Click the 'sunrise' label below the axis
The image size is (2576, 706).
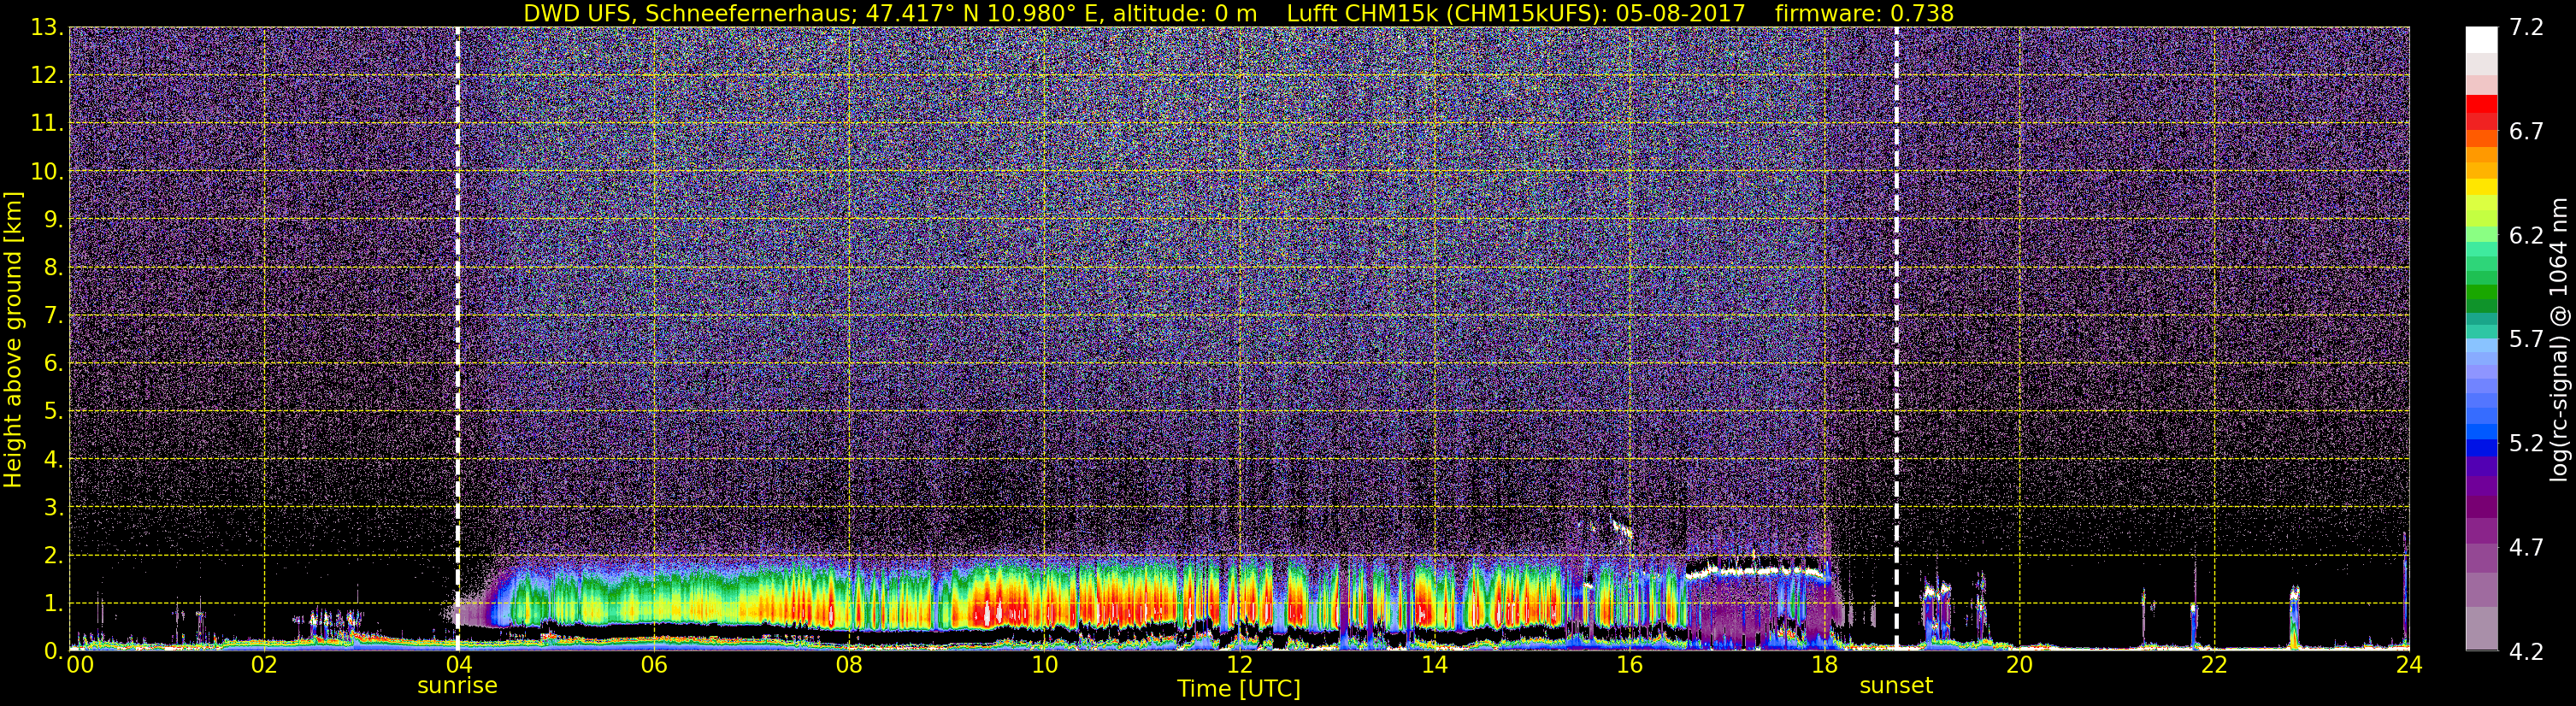click(457, 686)
